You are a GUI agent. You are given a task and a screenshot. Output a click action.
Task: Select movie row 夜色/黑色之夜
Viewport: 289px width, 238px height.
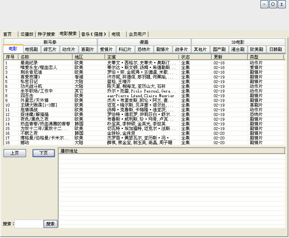click(x=144, y=119)
